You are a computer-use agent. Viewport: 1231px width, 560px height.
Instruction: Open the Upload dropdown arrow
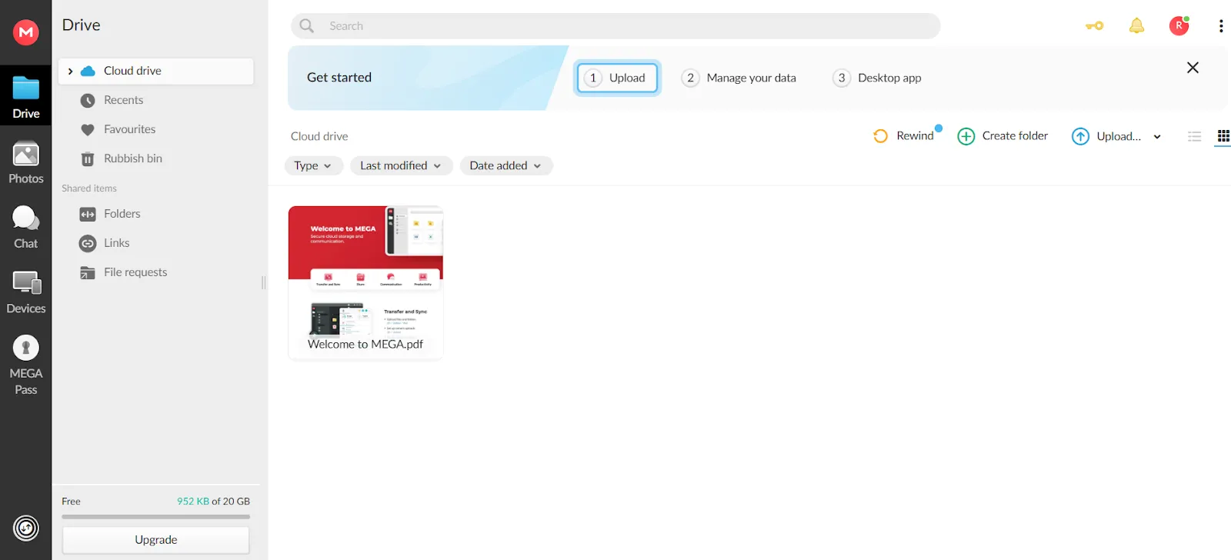pos(1157,137)
